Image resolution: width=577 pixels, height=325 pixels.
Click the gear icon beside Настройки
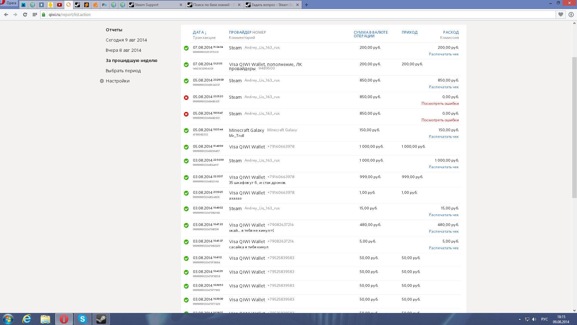click(x=102, y=81)
